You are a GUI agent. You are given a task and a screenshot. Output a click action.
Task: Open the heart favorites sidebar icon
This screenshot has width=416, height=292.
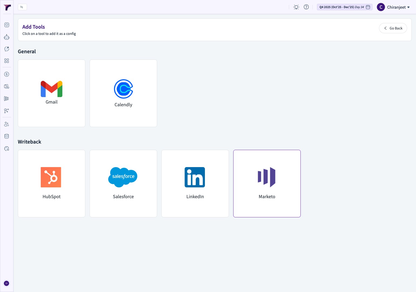(x=7, y=25)
